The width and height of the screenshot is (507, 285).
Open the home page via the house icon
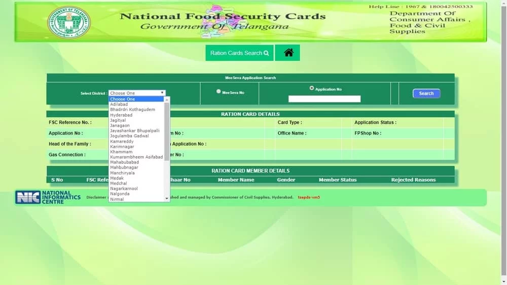coord(287,53)
